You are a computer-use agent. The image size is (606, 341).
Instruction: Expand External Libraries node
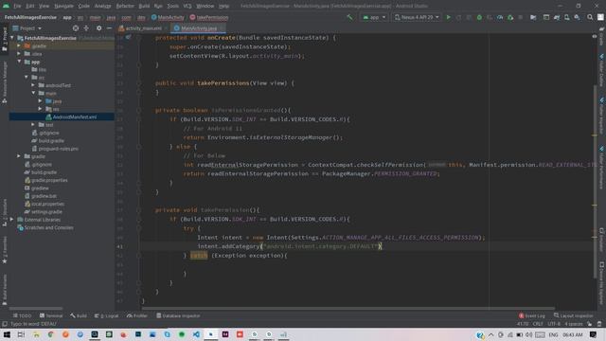12,219
